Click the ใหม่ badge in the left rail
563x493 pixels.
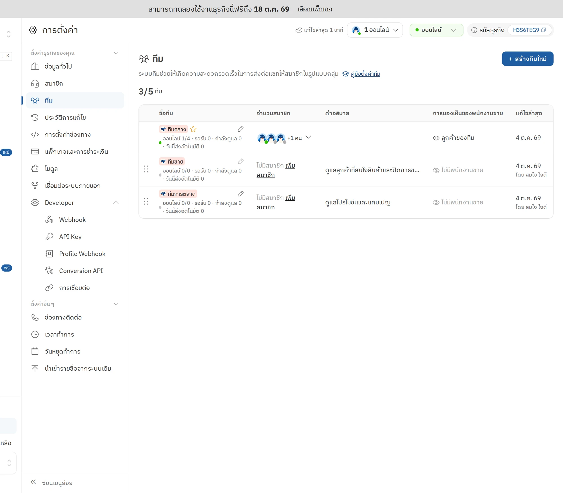[6, 152]
